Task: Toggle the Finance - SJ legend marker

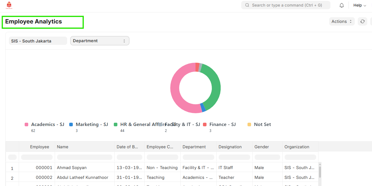Action: 205,124
